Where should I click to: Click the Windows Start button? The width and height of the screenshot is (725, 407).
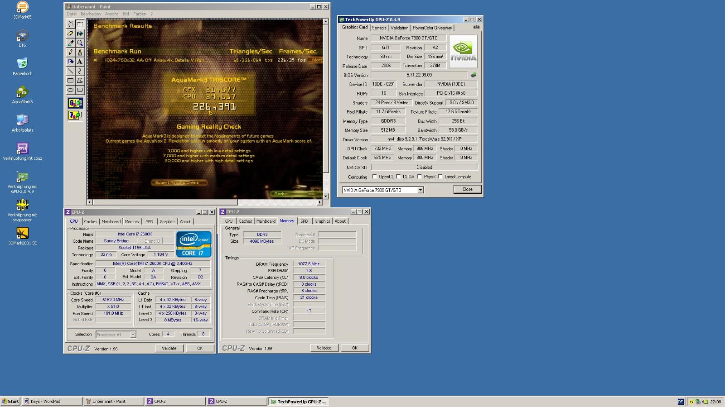(11, 401)
